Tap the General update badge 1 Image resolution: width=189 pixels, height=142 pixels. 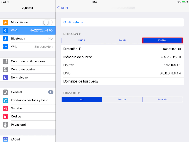(x=50, y=92)
